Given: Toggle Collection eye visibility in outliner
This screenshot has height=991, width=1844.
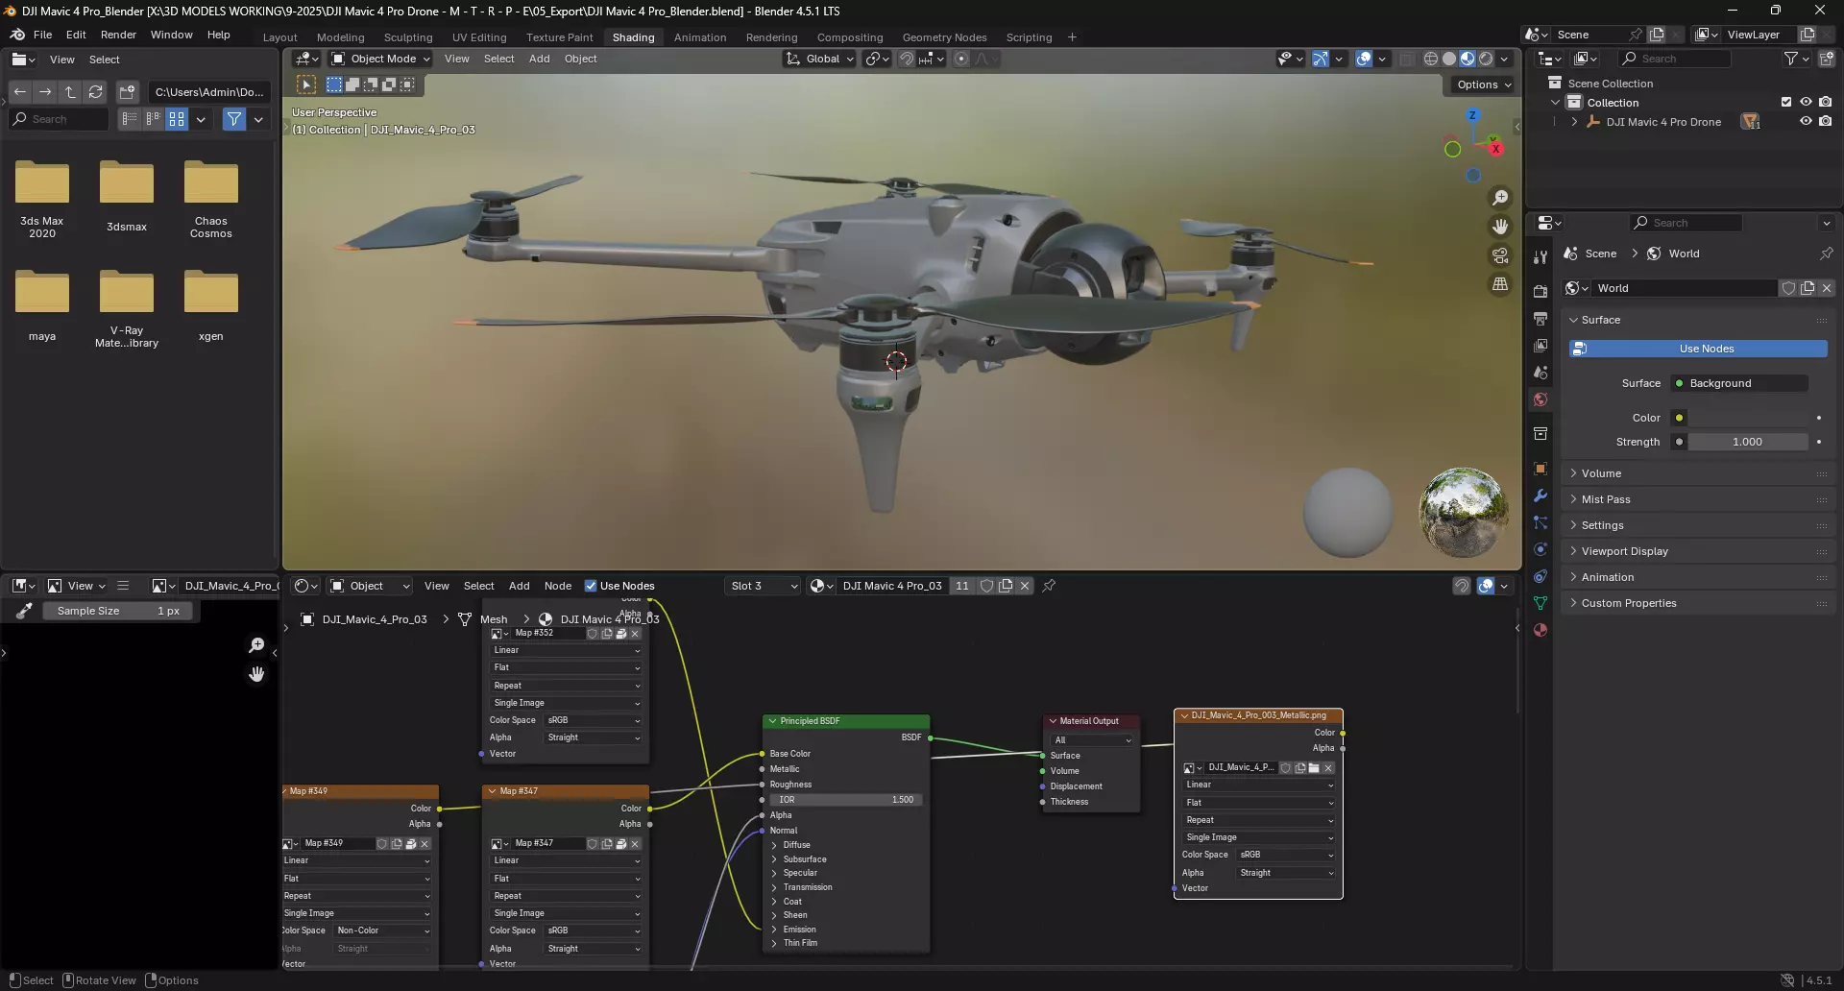Looking at the screenshot, I should point(1806,102).
